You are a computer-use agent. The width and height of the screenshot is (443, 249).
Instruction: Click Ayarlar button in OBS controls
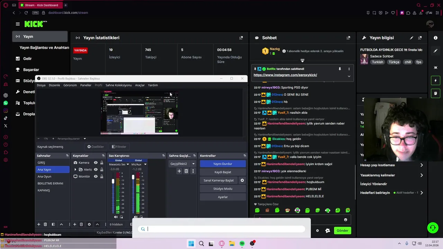[223, 197]
